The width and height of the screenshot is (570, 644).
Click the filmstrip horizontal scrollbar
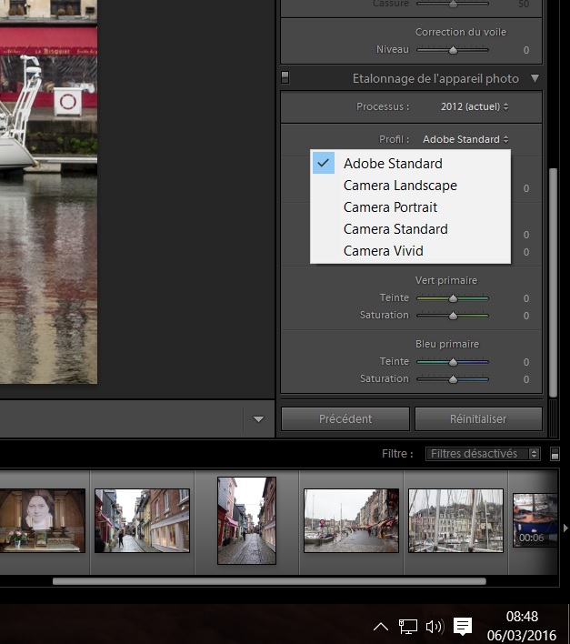(x=269, y=581)
